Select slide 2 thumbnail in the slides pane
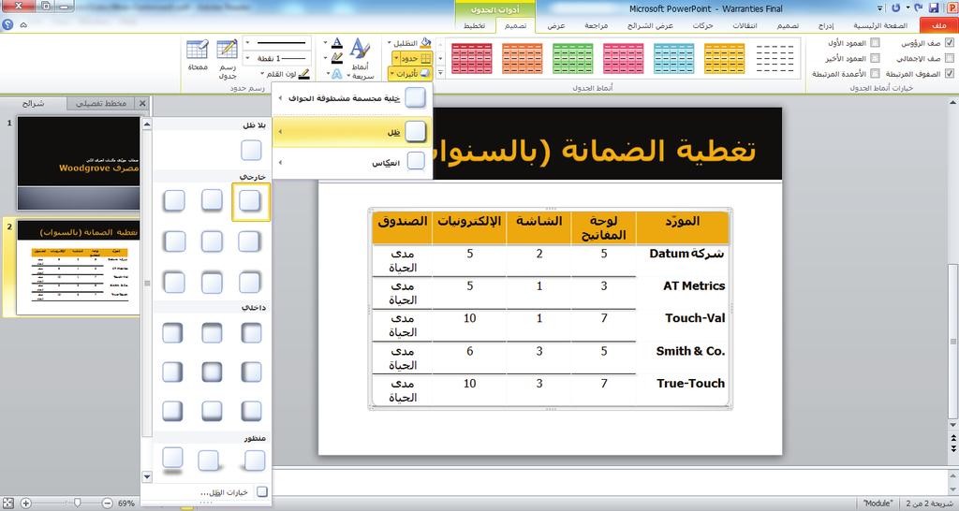This screenshot has height=511, width=959. [79, 268]
